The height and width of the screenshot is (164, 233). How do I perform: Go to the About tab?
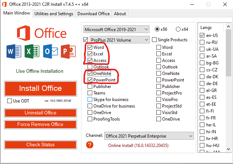click(x=120, y=14)
